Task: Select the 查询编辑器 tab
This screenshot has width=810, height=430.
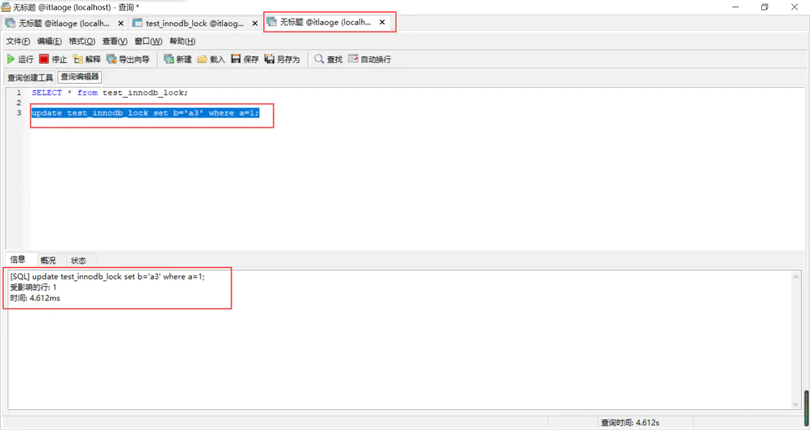Action: coord(80,77)
